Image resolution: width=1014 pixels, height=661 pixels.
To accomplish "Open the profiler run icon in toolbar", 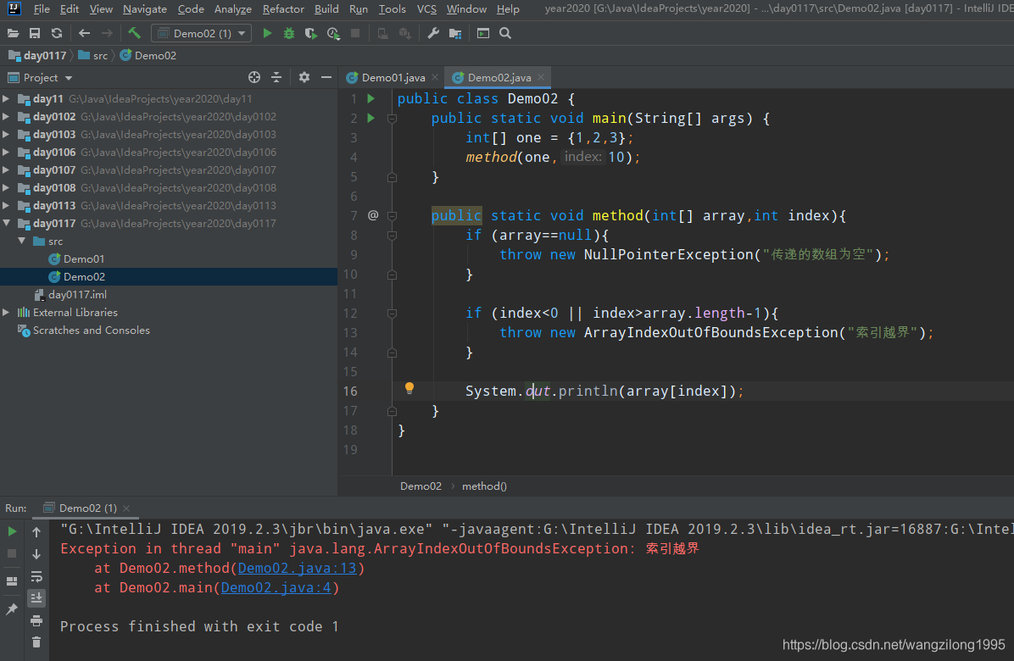I will pos(334,33).
